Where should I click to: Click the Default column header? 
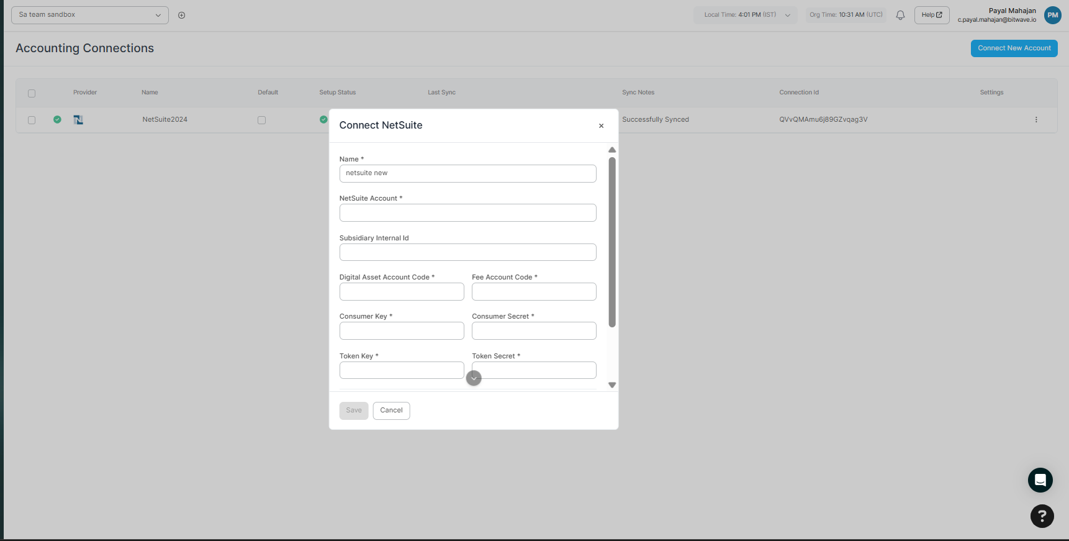point(268,93)
